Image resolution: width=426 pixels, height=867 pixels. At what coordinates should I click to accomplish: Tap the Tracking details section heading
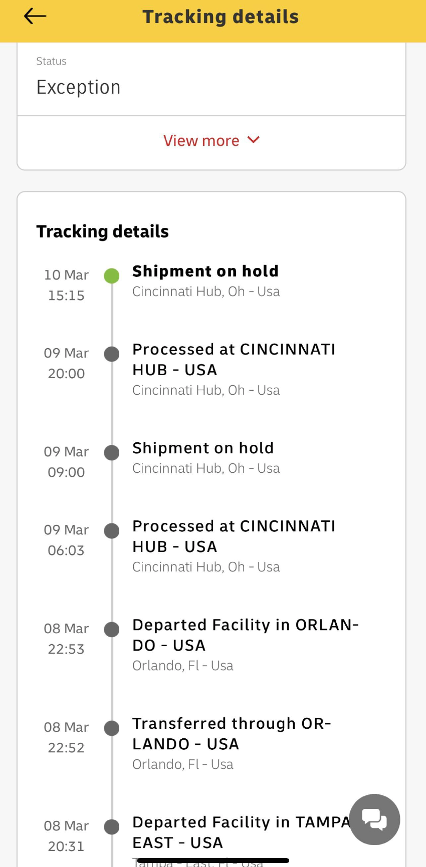pos(102,231)
